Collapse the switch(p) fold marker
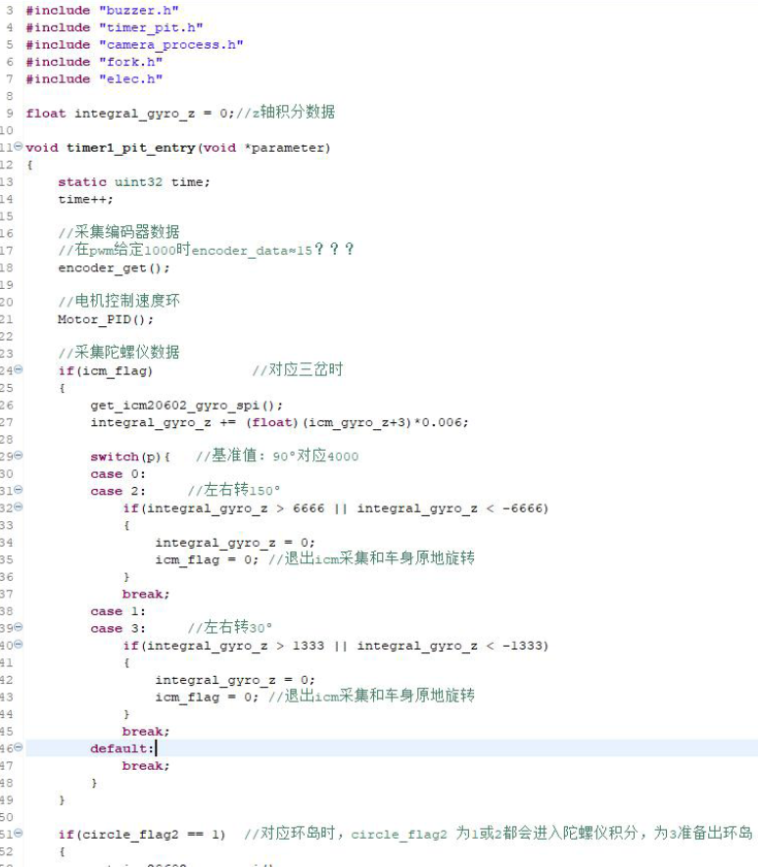The height and width of the screenshot is (867, 758). (x=19, y=456)
